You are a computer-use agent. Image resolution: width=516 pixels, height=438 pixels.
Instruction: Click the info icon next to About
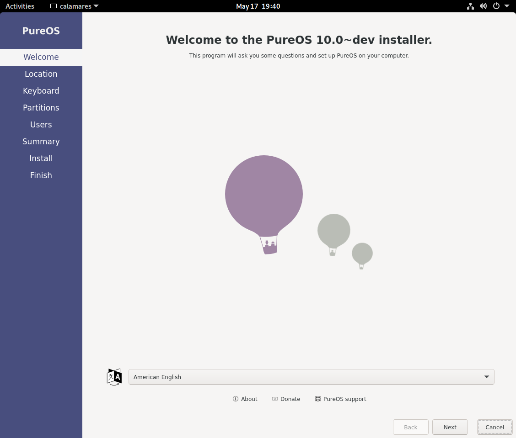click(235, 399)
